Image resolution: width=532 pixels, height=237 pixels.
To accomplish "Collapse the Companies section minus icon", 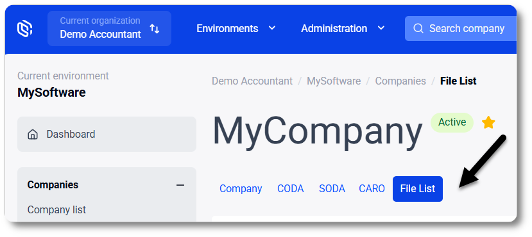I will click(x=180, y=185).
